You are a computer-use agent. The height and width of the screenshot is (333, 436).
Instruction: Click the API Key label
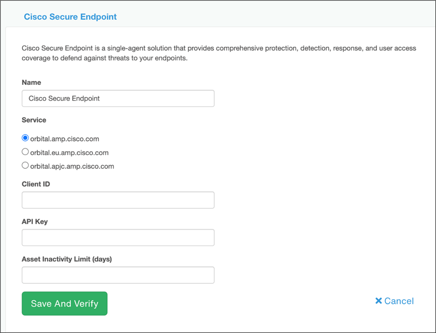35,221
